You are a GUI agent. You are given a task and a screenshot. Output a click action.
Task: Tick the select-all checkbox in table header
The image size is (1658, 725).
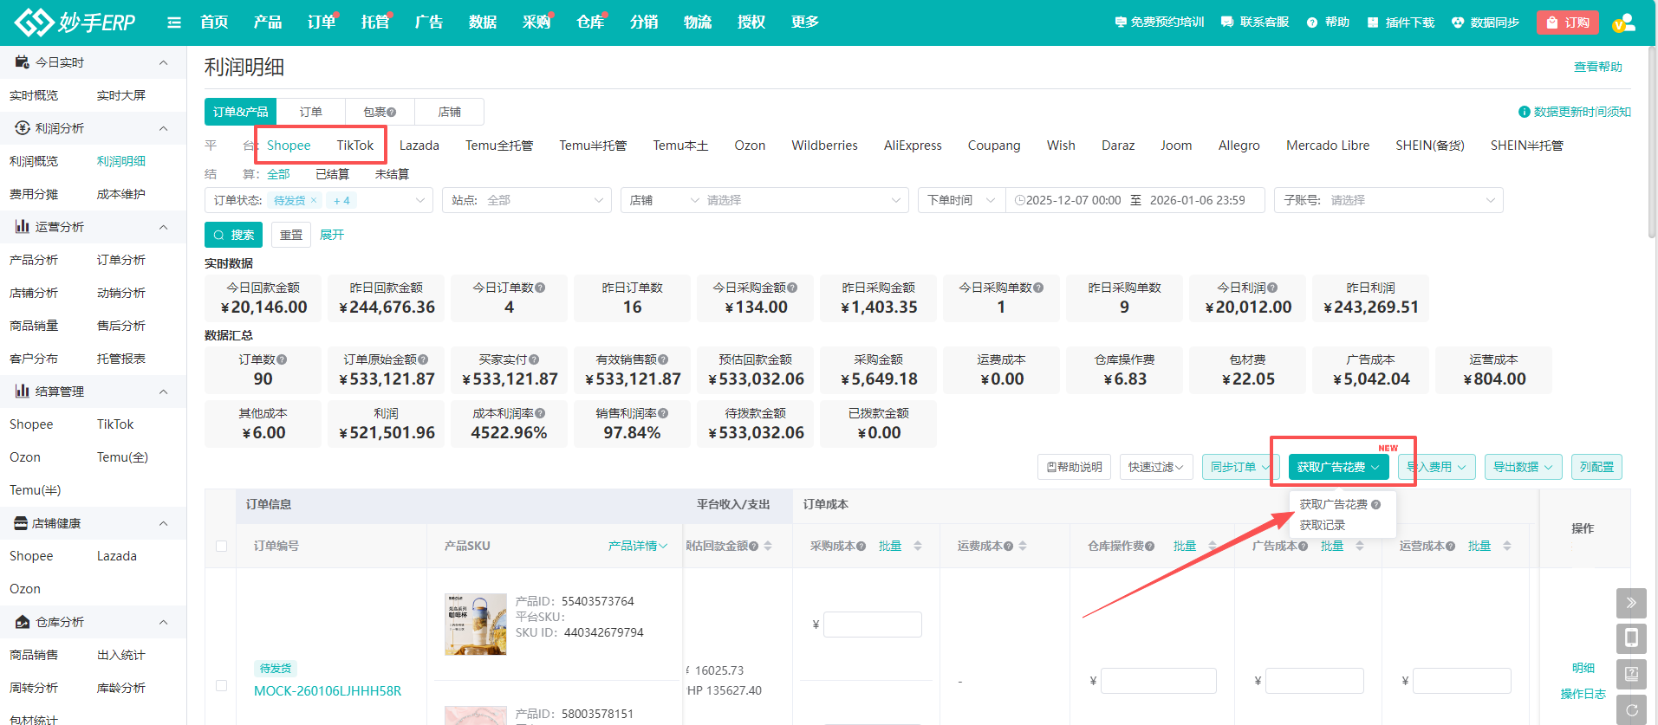tap(221, 547)
